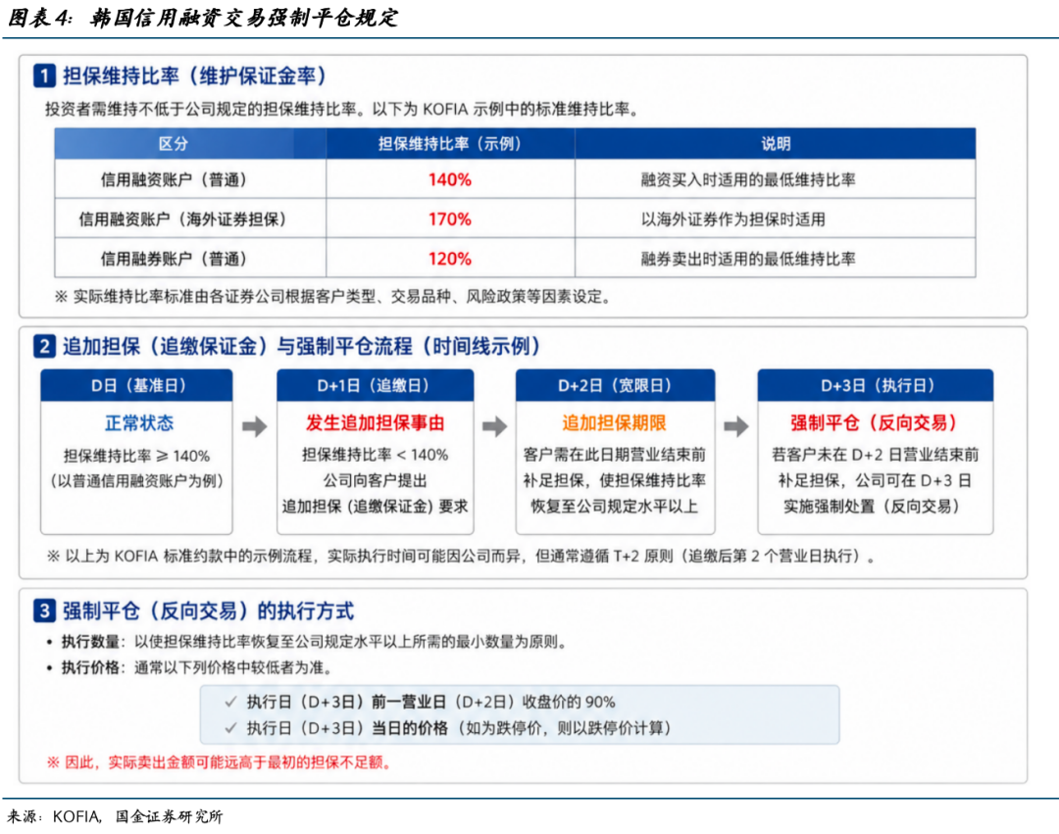
Task: Click the section number 2 badge
Action: (44, 346)
